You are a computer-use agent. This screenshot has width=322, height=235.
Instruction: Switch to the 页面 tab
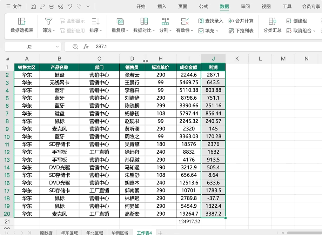[183, 7]
